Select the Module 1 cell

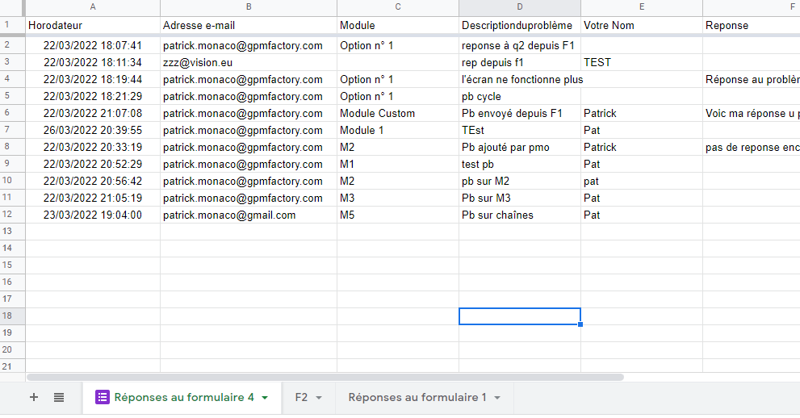(398, 130)
